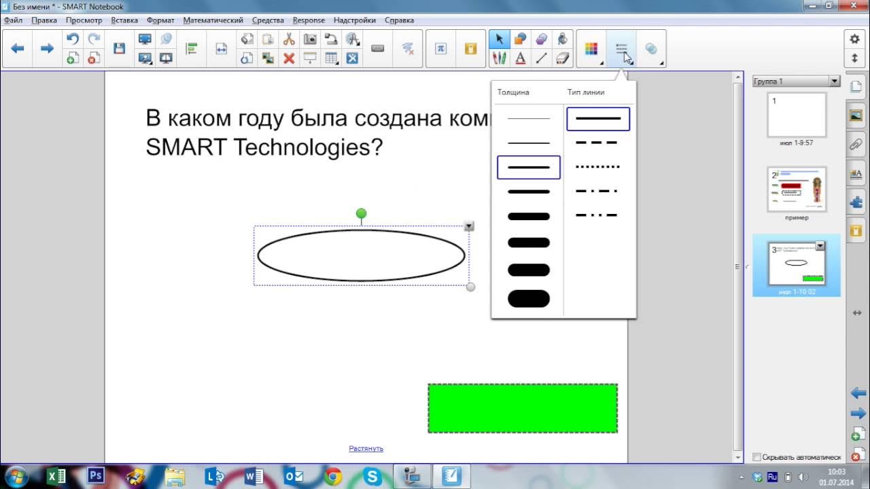Open the Группа 1 combo box

point(797,81)
